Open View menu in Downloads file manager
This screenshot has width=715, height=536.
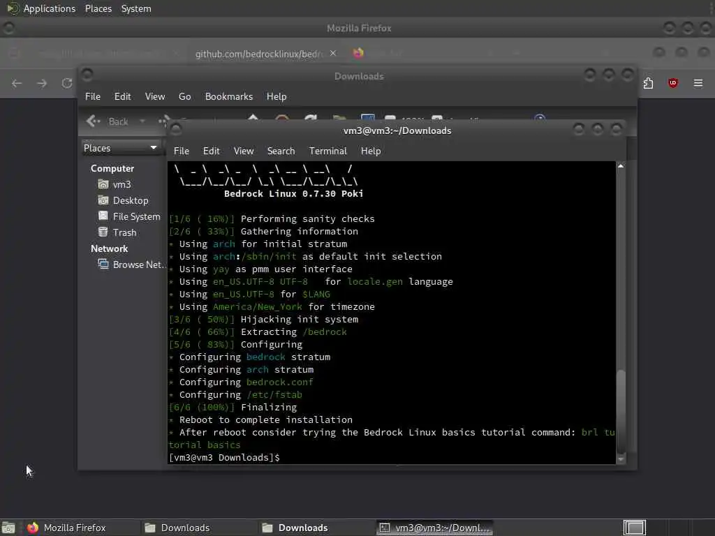pos(155,96)
